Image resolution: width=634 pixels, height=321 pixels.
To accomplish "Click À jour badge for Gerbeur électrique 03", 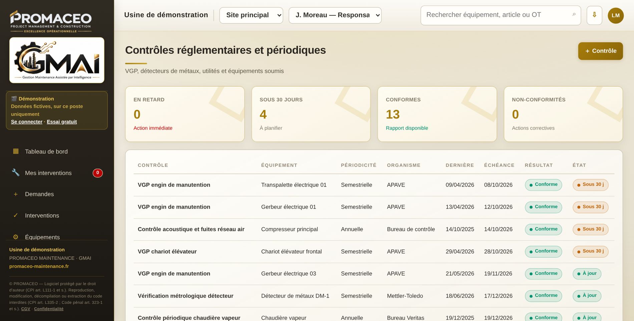I will [587, 274].
